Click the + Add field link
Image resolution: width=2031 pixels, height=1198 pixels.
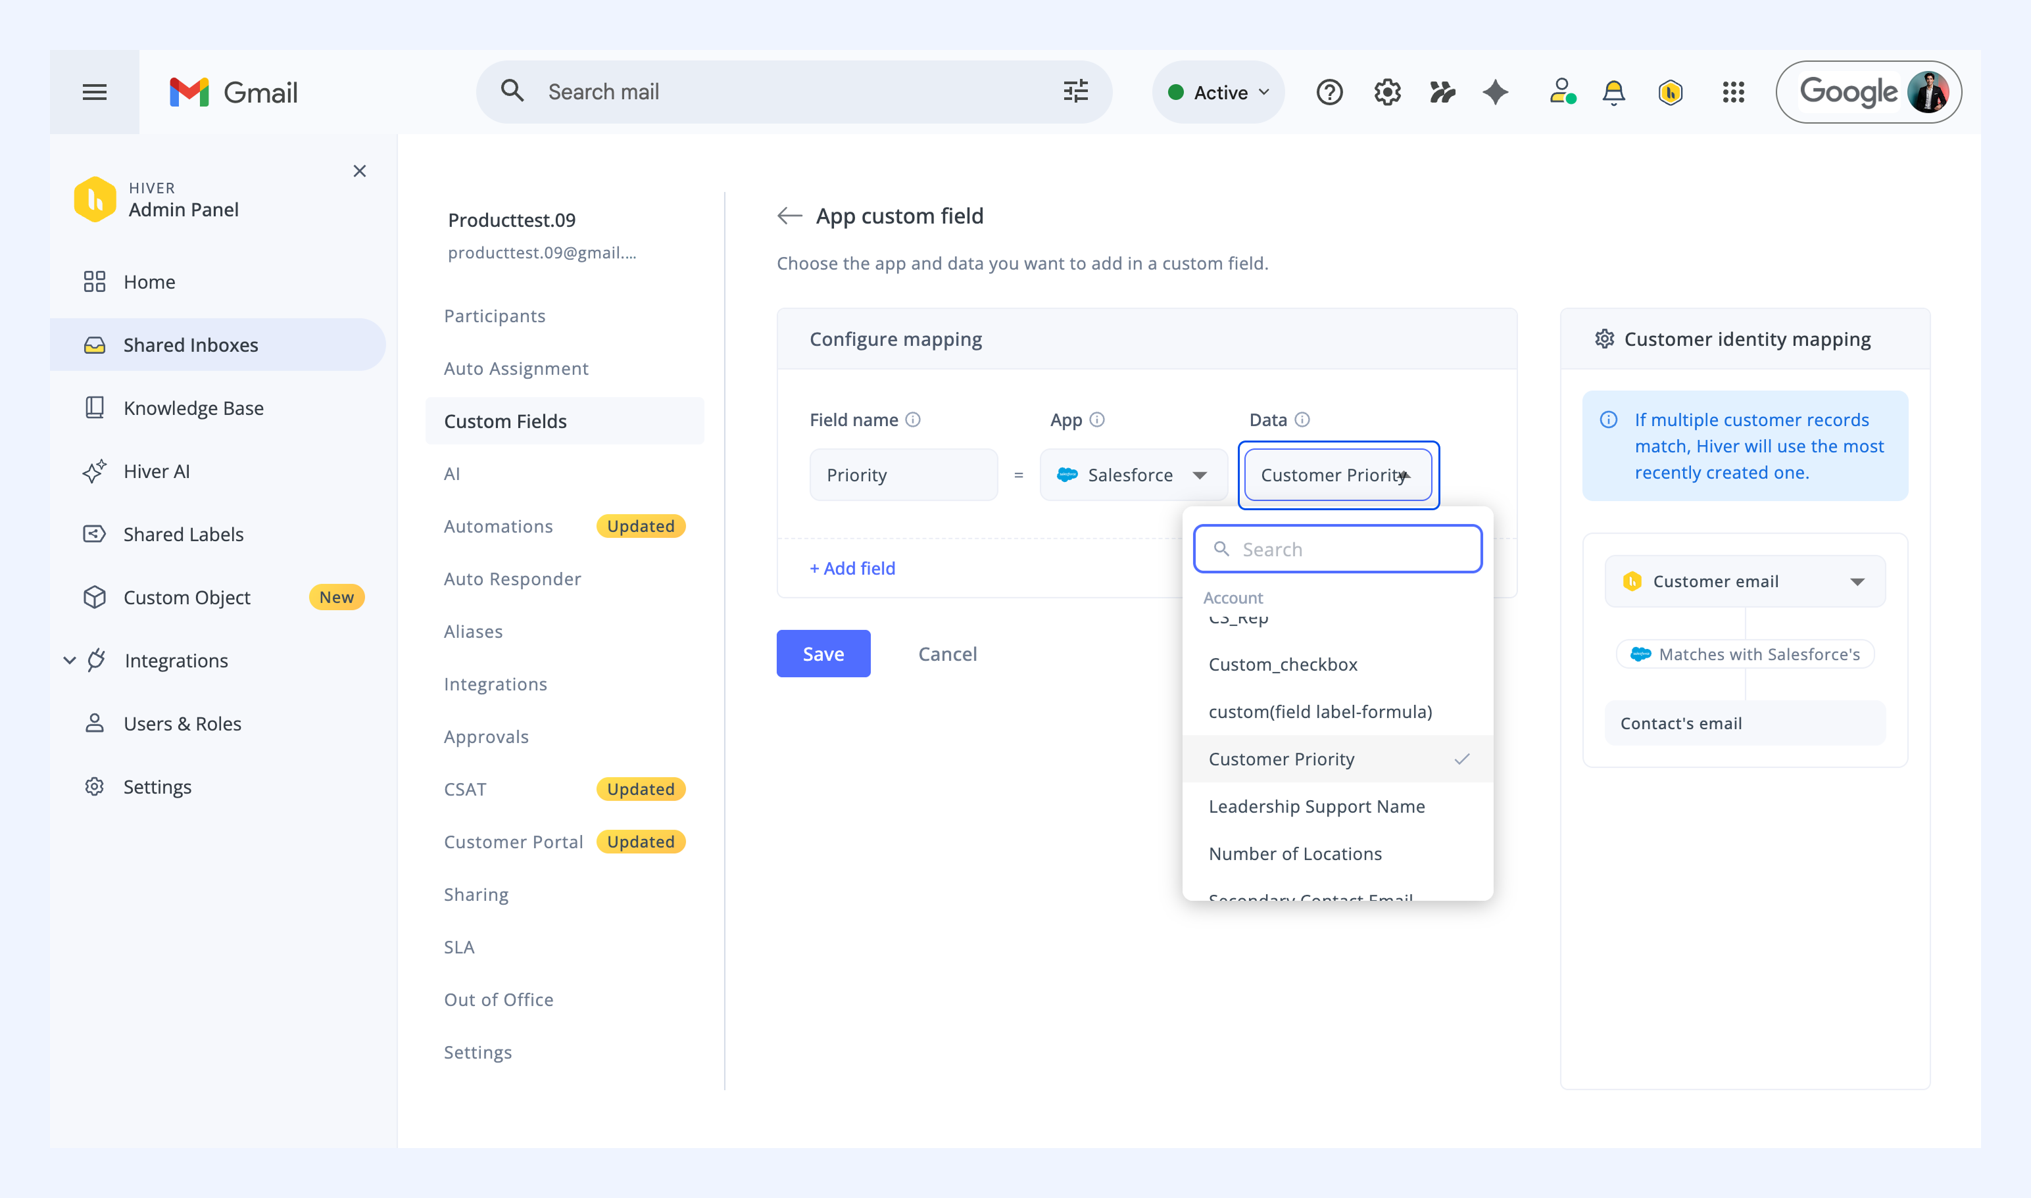coord(852,568)
